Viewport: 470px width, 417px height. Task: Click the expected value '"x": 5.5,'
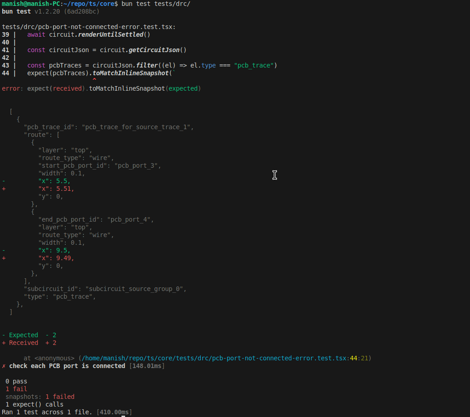54,181
